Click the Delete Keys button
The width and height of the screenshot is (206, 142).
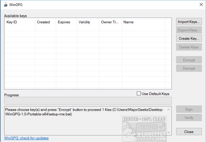(x=189, y=47)
